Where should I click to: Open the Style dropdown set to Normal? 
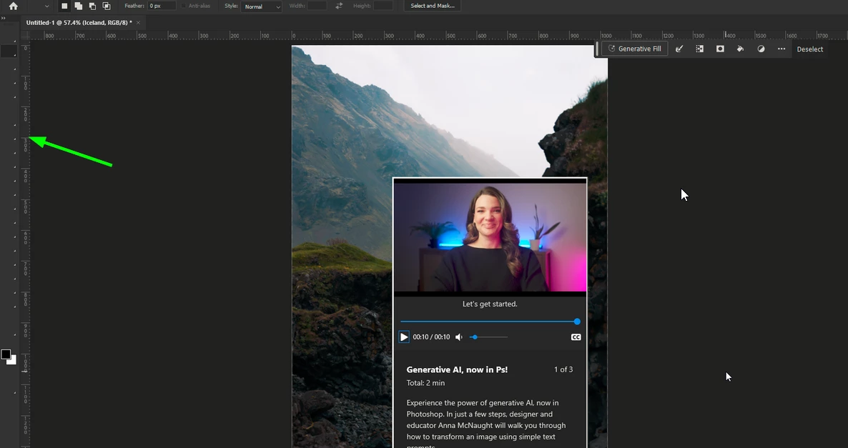pyautogui.click(x=262, y=6)
